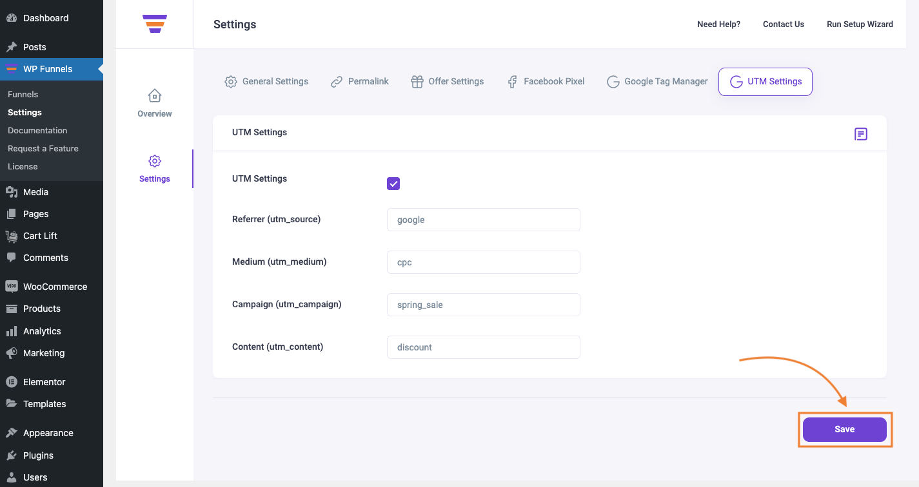The height and width of the screenshot is (487, 919).
Task: Focus the Referrer (utm_source) field
Action: click(x=484, y=220)
